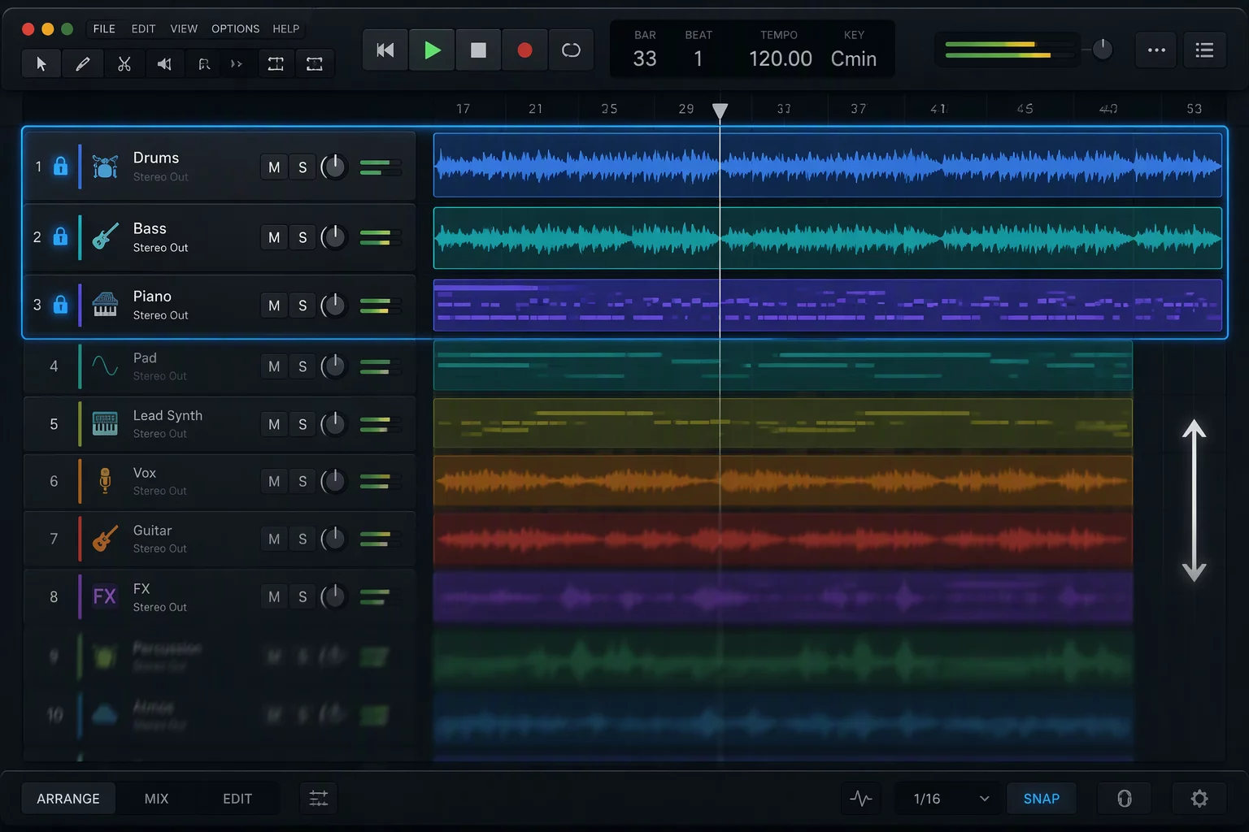The image size is (1249, 832).
Task: Toggle the loop cycle button
Action: pos(571,50)
